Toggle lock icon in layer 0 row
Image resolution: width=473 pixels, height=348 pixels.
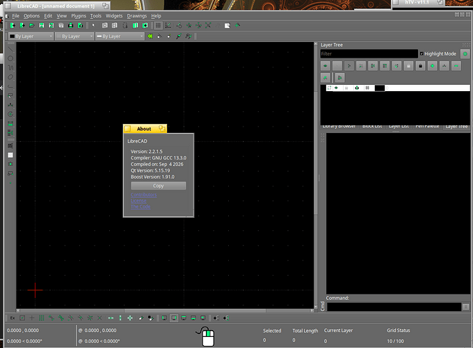pyautogui.click(x=346, y=88)
